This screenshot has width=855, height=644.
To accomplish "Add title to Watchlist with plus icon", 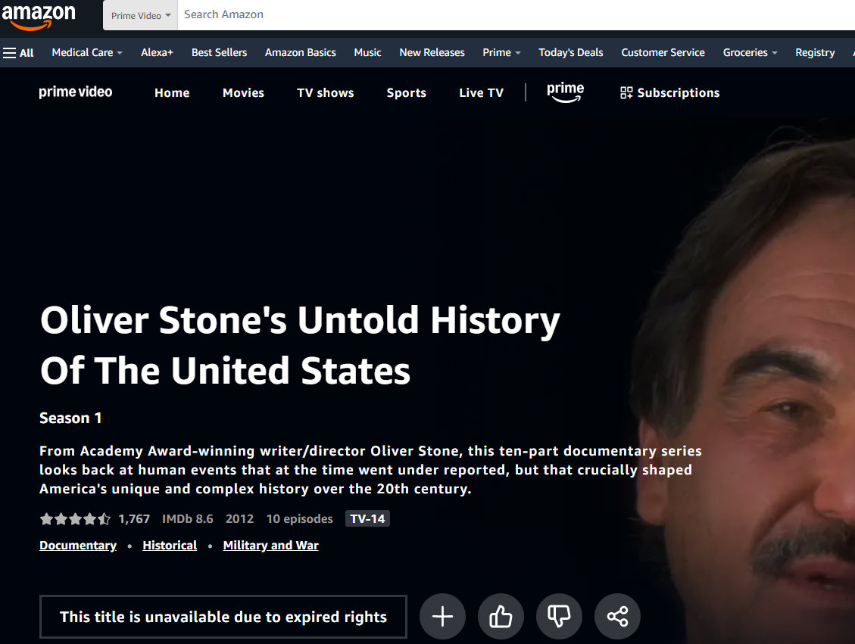I will click(x=442, y=617).
